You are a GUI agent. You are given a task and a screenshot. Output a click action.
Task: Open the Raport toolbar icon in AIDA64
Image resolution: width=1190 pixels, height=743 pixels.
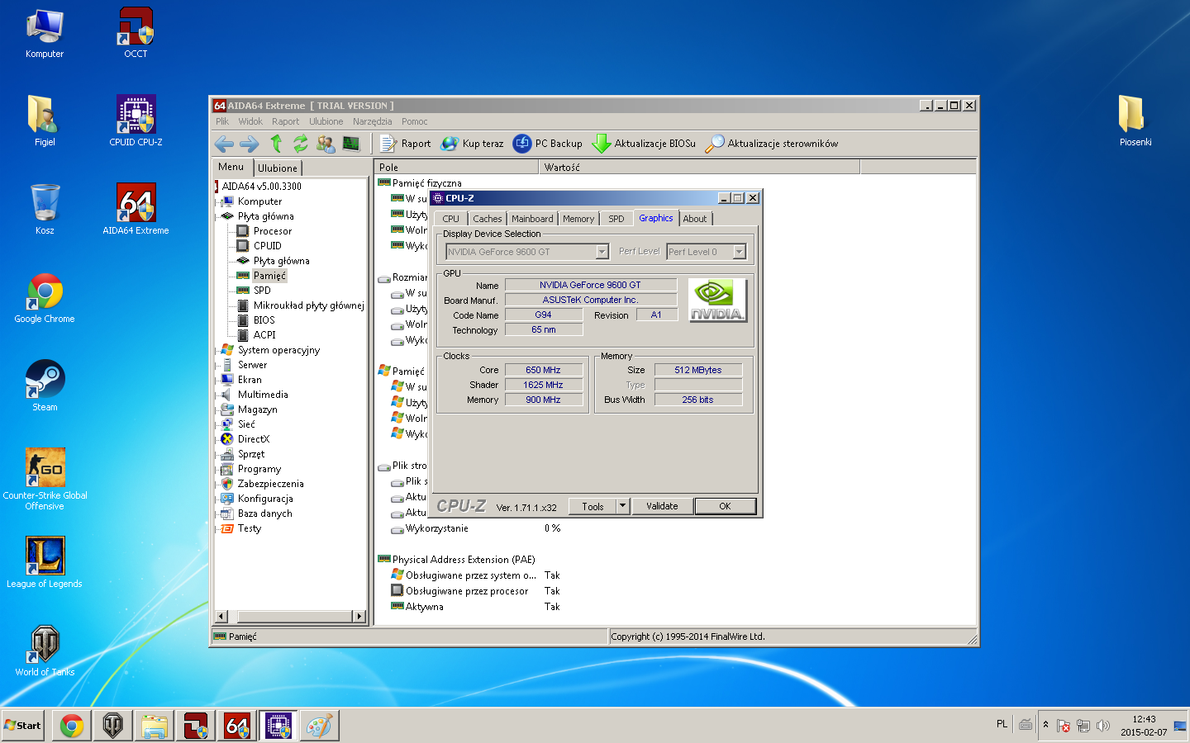pyautogui.click(x=388, y=143)
